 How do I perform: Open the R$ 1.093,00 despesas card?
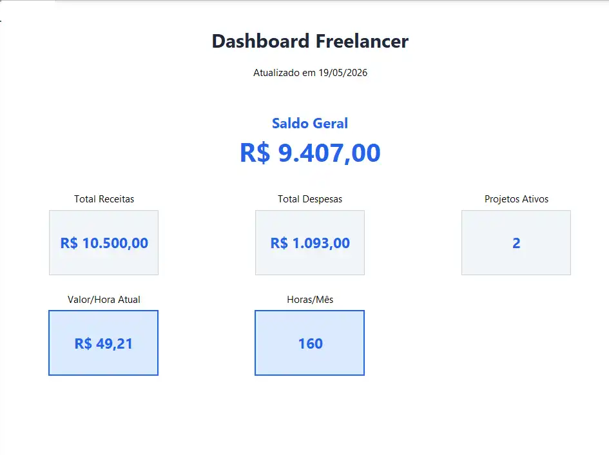(x=310, y=243)
